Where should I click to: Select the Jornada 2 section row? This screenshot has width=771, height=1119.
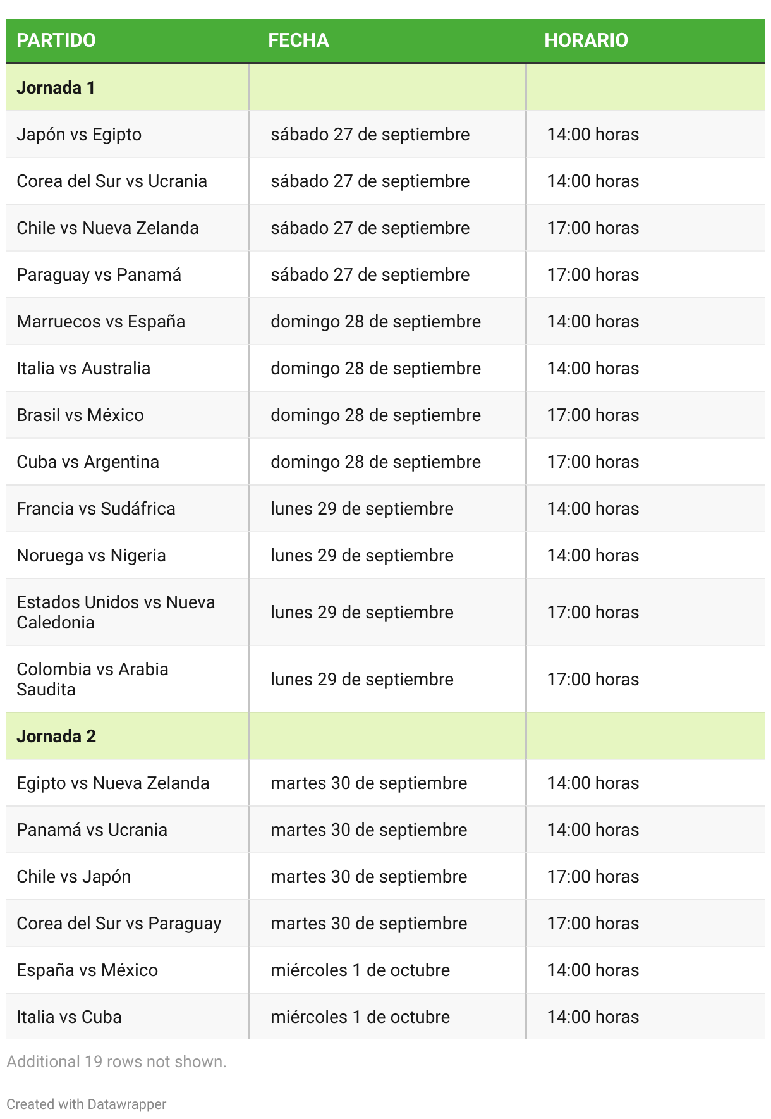point(385,736)
